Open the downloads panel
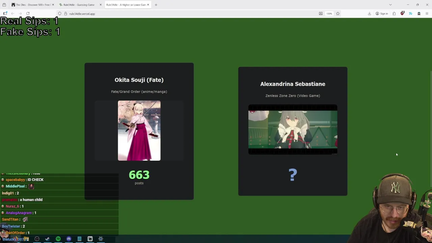The width and height of the screenshot is (432, 243). tap(369, 13)
